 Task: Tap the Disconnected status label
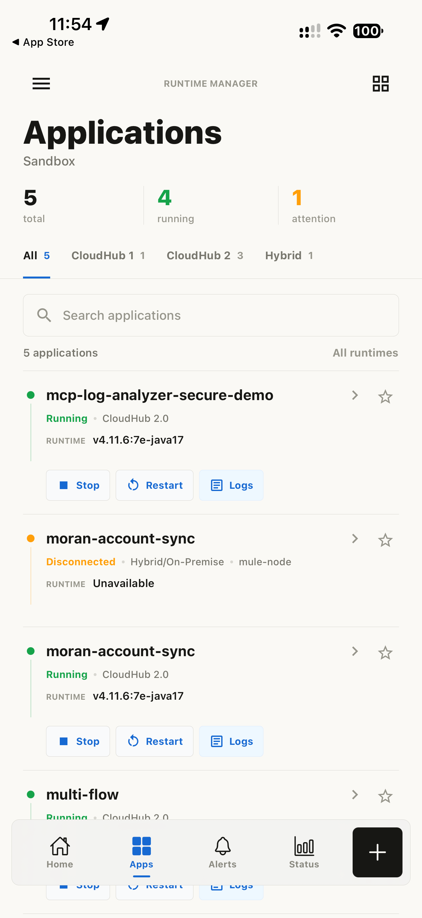pyautogui.click(x=81, y=562)
